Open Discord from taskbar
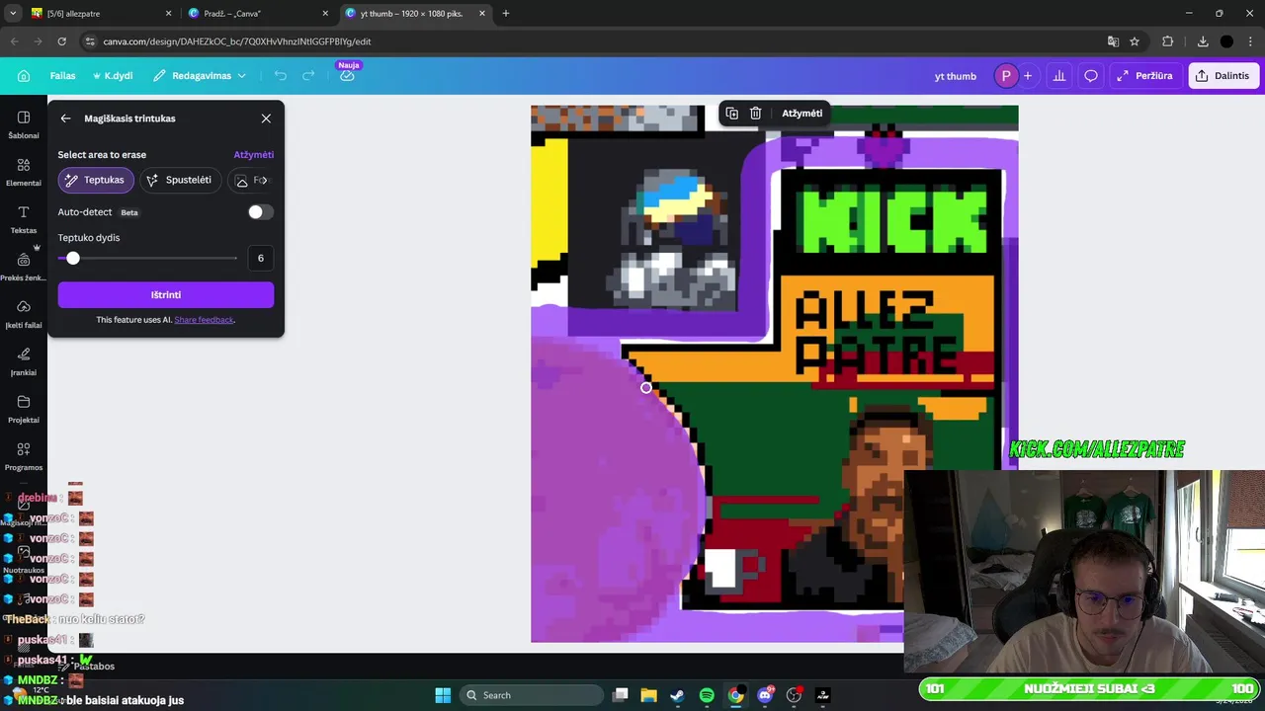 pyautogui.click(x=765, y=695)
